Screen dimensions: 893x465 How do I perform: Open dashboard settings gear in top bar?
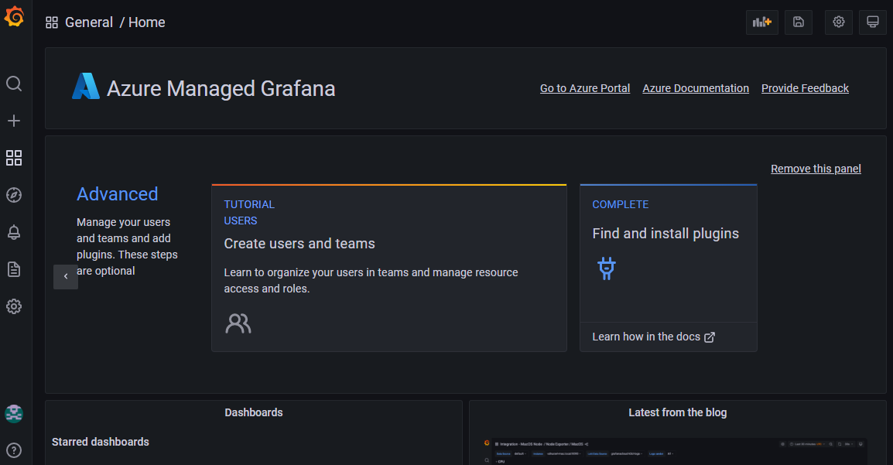click(x=838, y=22)
